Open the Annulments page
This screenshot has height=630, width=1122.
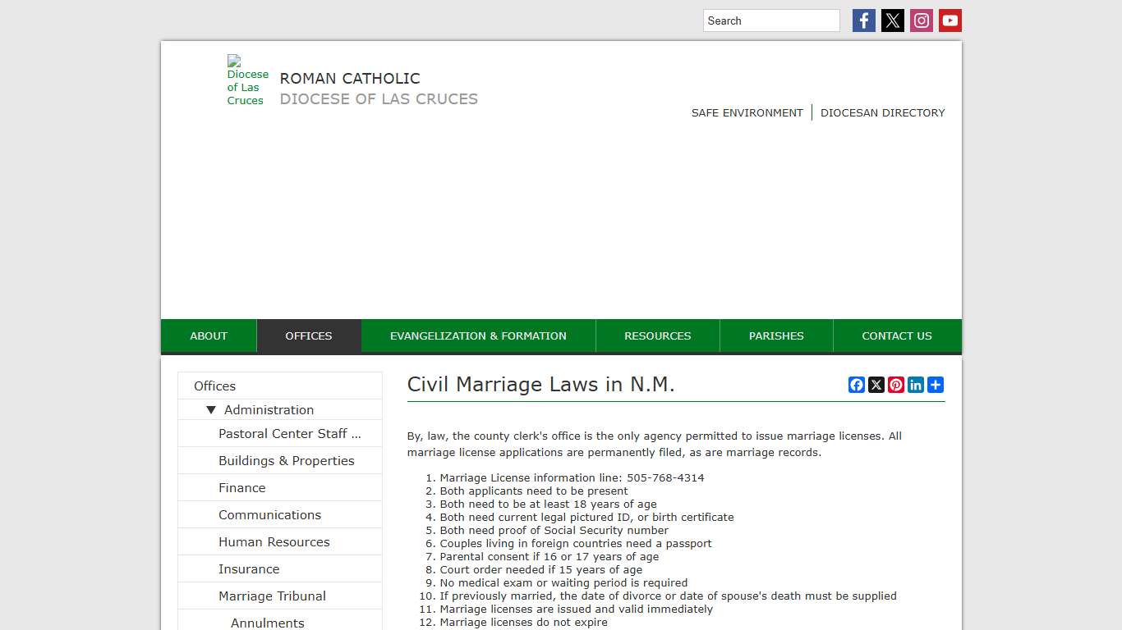point(268,623)
